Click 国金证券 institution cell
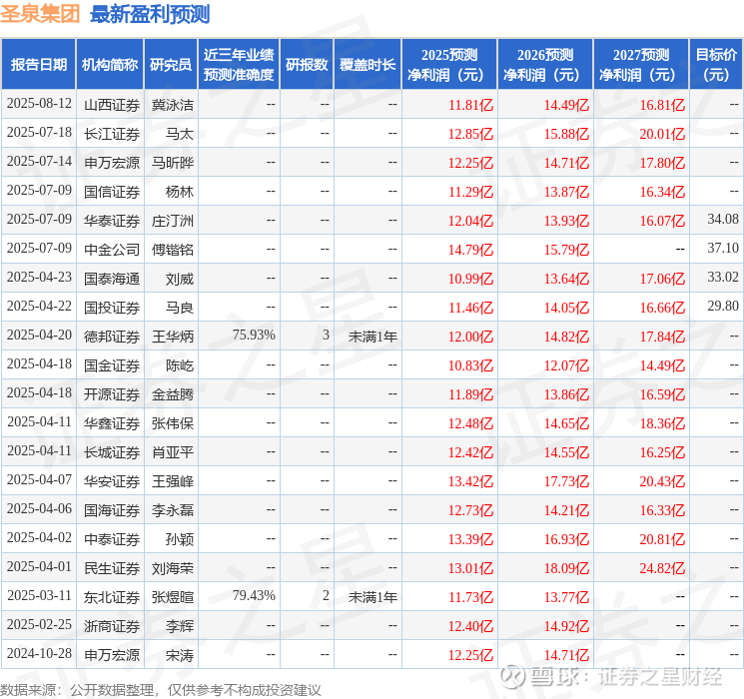This screenshot has width=744, height=699. point(112,365)
